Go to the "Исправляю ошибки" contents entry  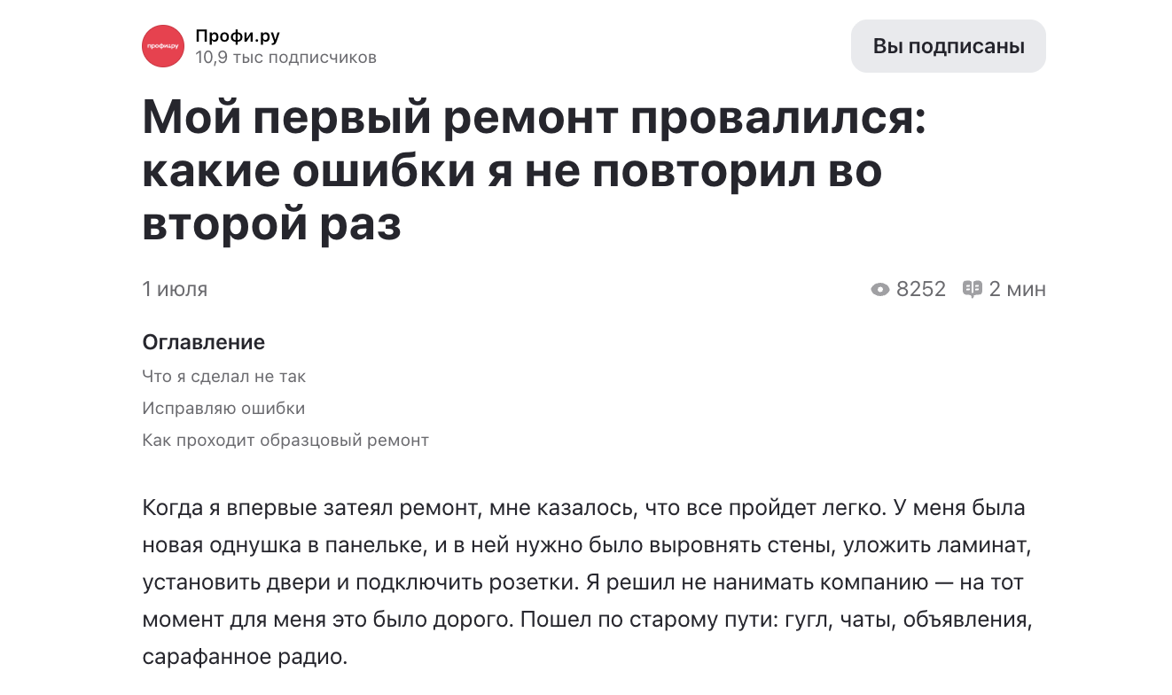coord(223,409)
